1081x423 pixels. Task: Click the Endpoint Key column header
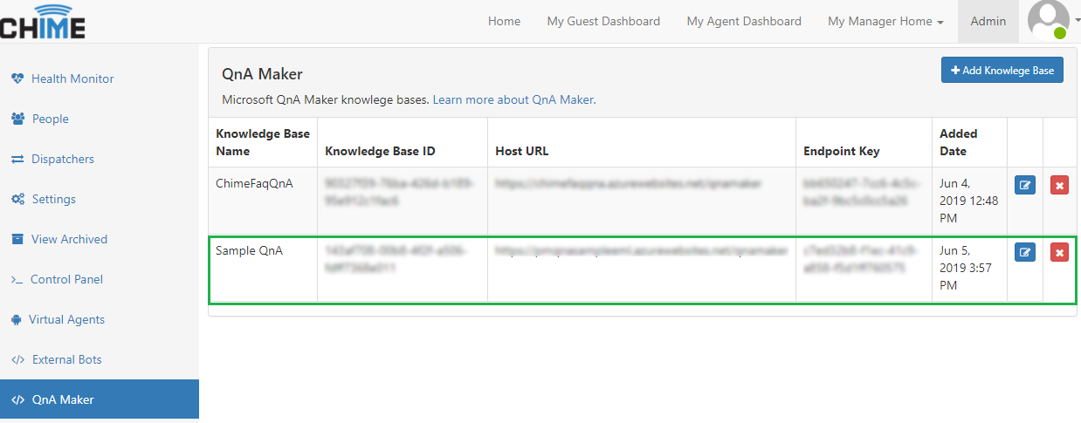click(864, 142)
